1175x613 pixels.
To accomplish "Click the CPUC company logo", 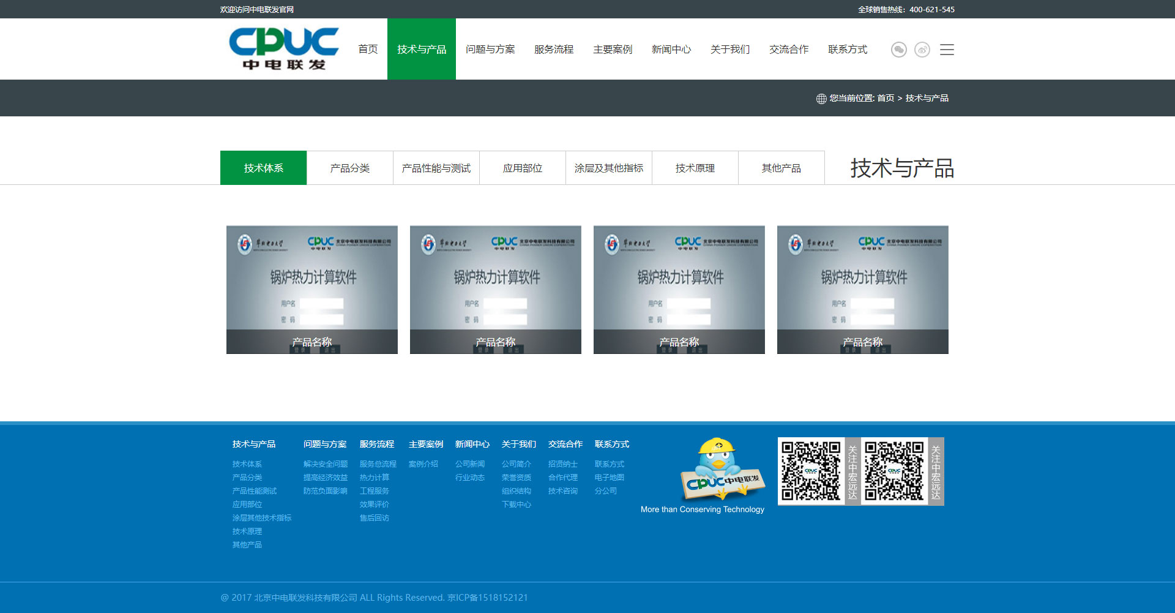I will click(x=283, y=48).
